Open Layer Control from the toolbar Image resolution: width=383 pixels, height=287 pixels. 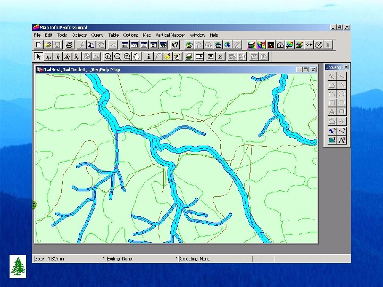pos(189,57)
